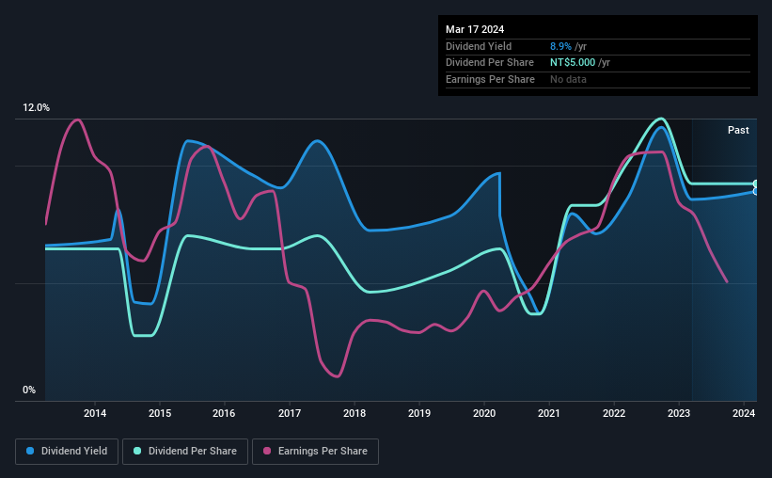Click the 2016 x-axis label
Viewport: 772px width, 478px height.
[x=224, y=413]
